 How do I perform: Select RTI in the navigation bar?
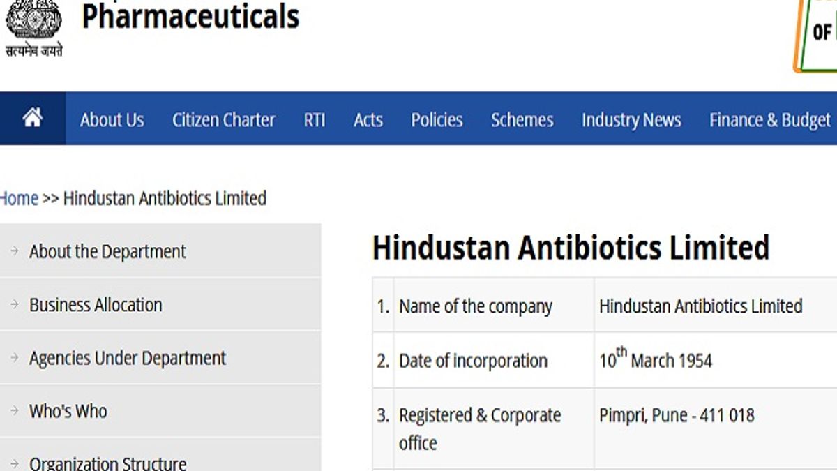[315, 120]
